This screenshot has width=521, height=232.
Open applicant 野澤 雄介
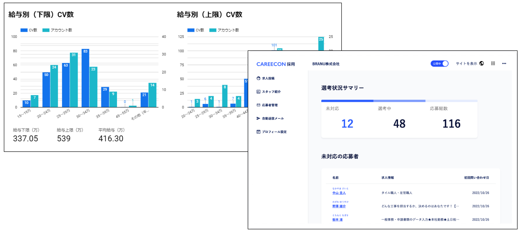click(x=339, y=206)
